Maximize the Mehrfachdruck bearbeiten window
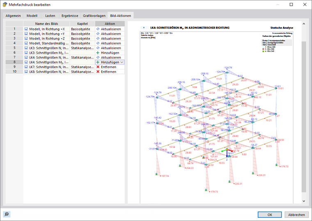Viewport: 312px width, 221px height. click(x=291, y=5)
